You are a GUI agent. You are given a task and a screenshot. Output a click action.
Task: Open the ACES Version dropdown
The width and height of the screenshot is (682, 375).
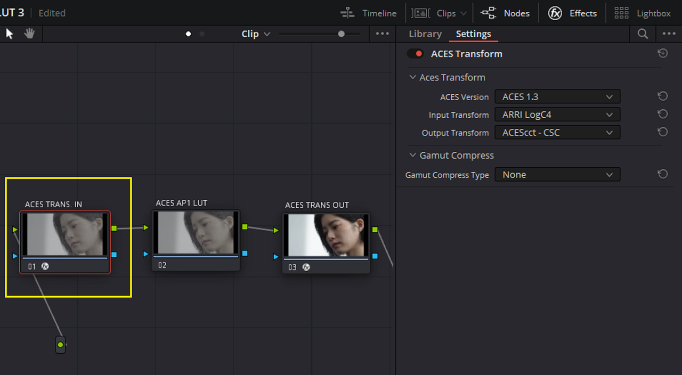coord(557,97)
